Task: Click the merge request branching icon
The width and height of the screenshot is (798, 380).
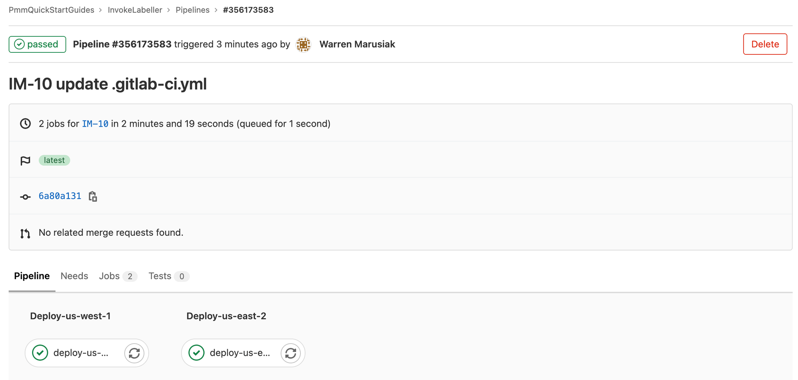Action: pyautogui.click(x=25, y=233)
